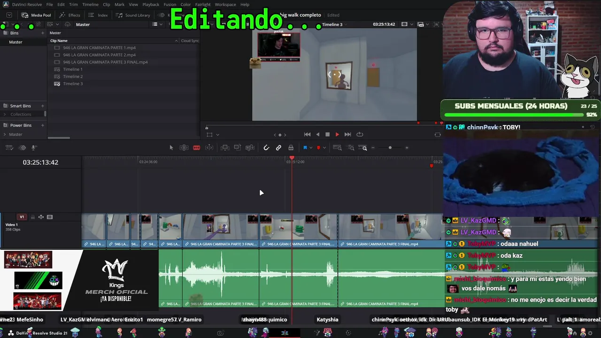Click the Stop playback button

[328, 135]
